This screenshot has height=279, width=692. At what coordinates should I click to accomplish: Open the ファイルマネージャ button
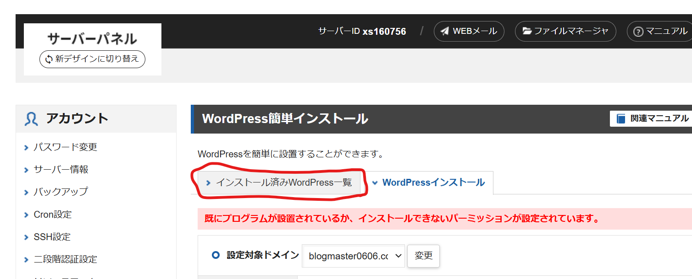565,31
